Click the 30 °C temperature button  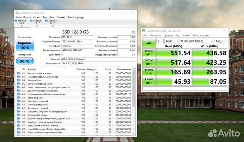pos(25,61)
